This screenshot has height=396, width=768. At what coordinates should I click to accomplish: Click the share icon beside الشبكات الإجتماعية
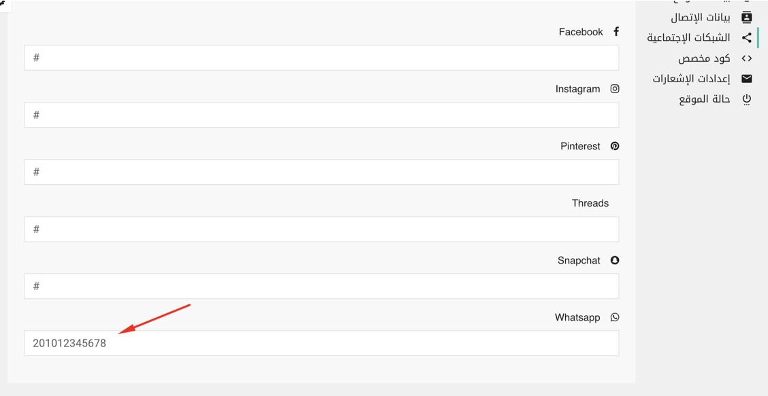[x=746, y=37]
